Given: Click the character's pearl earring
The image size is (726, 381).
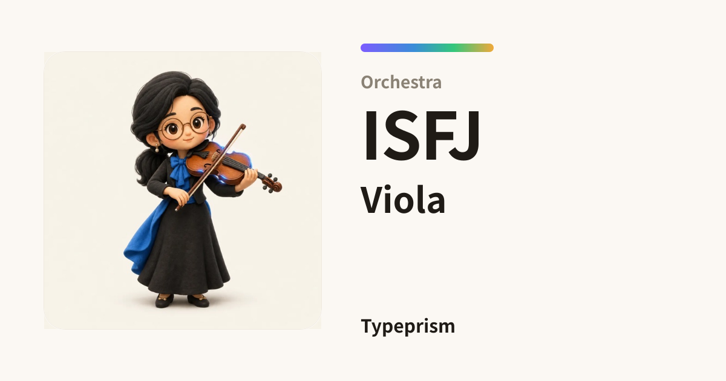Looking at the screenshot, I should click(x=157, y=149).
